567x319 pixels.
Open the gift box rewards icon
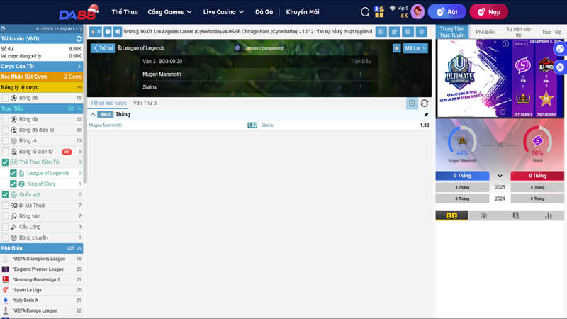click(x=379, y=12)
